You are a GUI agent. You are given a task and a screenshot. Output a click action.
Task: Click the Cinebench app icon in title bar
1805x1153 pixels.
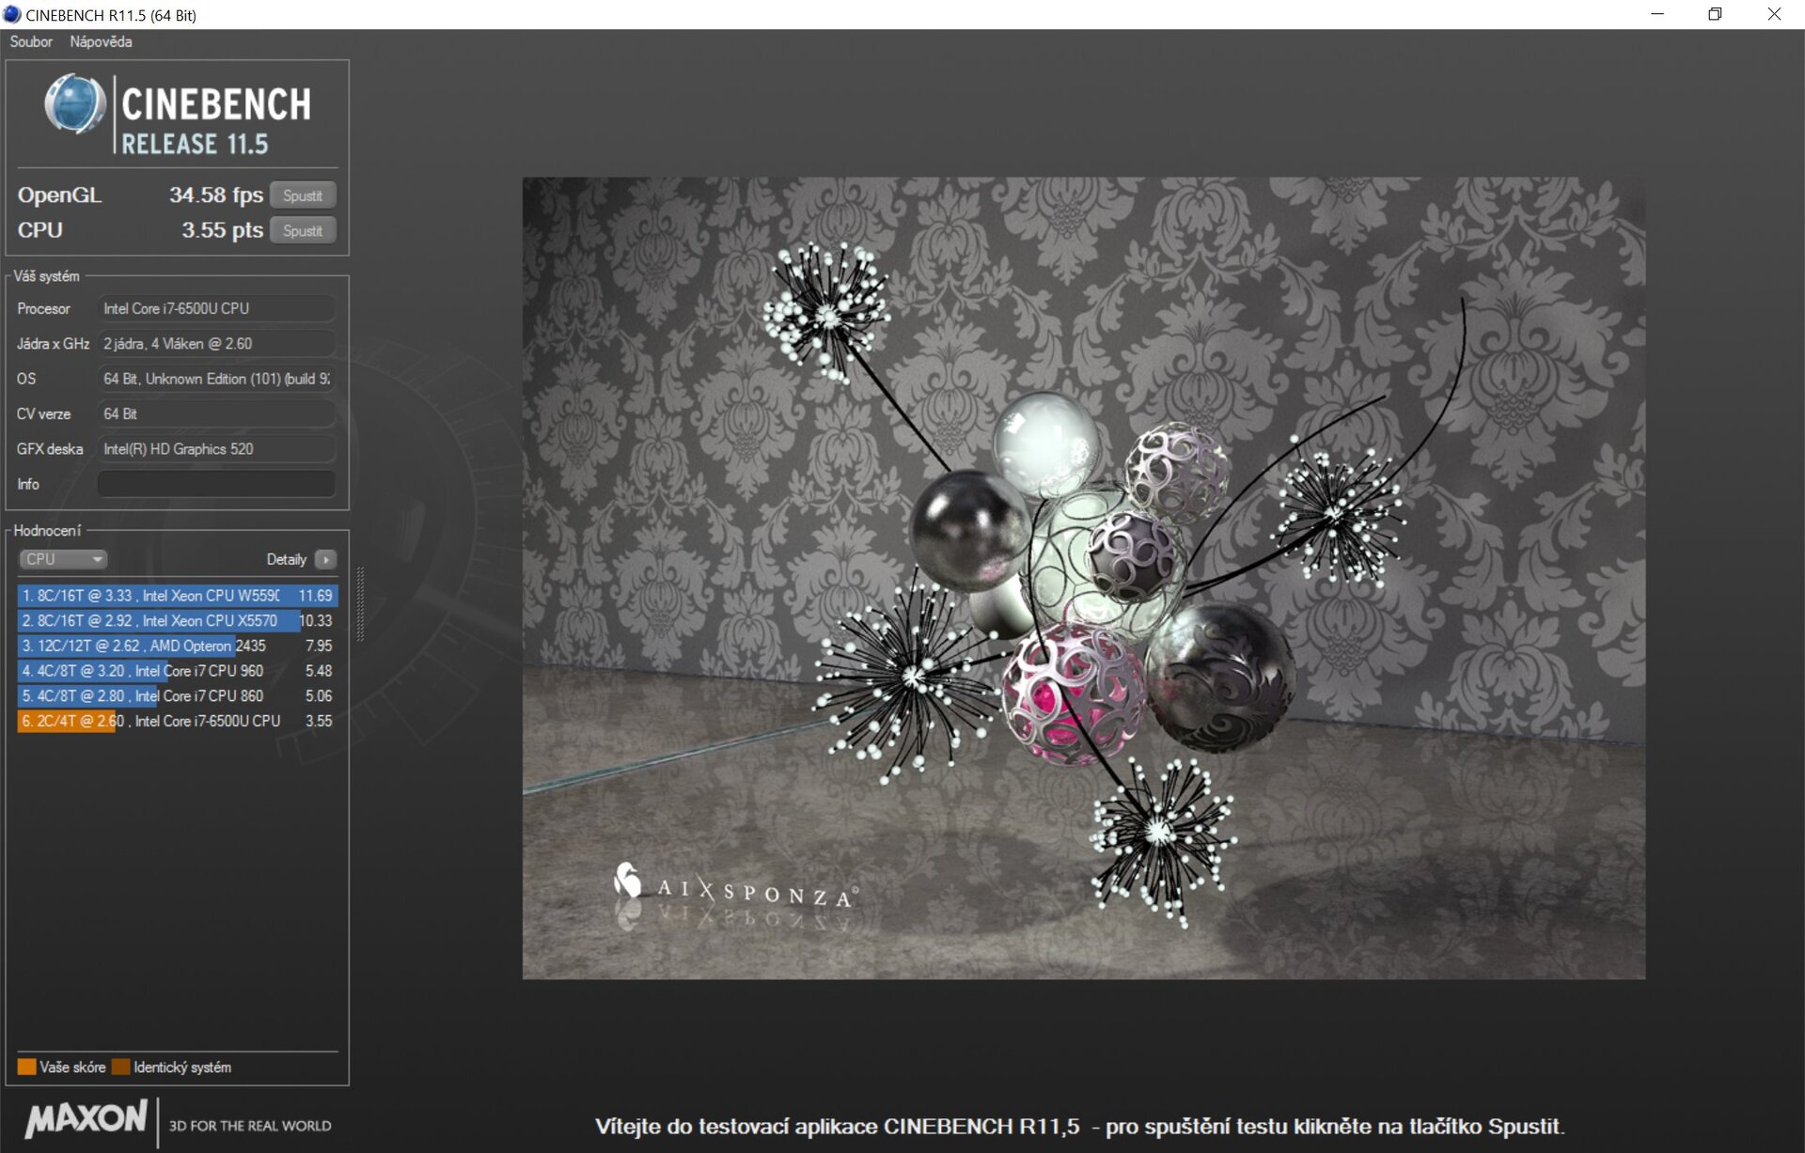(x=12, y=14)
